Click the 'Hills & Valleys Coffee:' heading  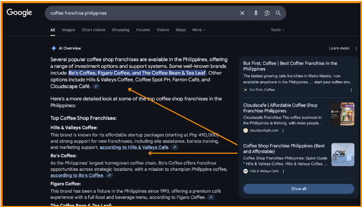coord(74,127)
